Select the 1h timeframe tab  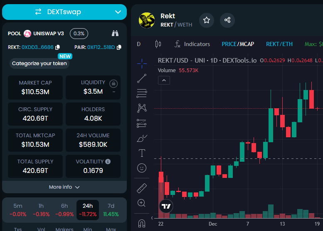tap(41, 210)
